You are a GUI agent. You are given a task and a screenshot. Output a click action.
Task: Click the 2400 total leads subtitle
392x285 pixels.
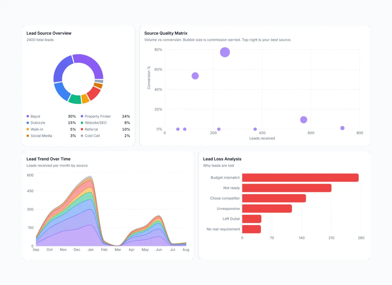click(40, 40)
